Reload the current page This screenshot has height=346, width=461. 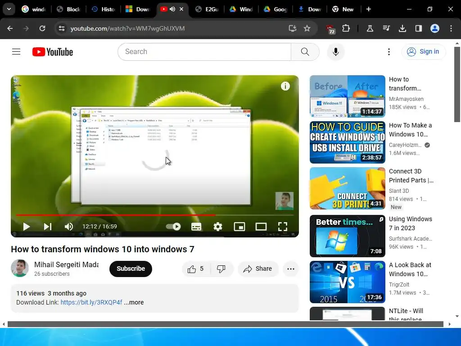point(42,28)
